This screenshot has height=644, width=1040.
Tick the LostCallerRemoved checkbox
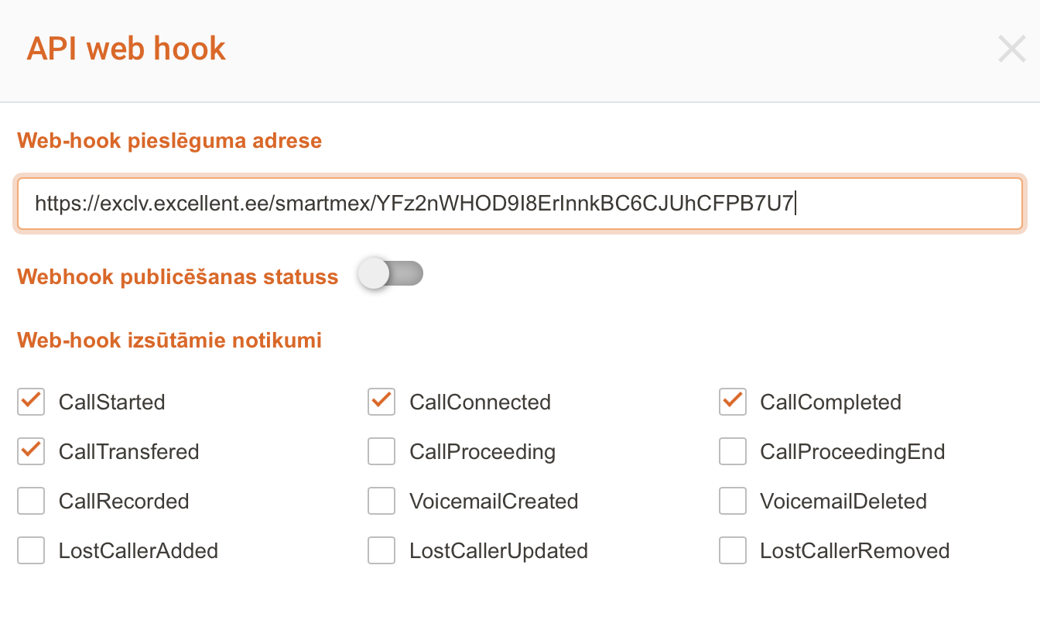(x=732, y=551)
